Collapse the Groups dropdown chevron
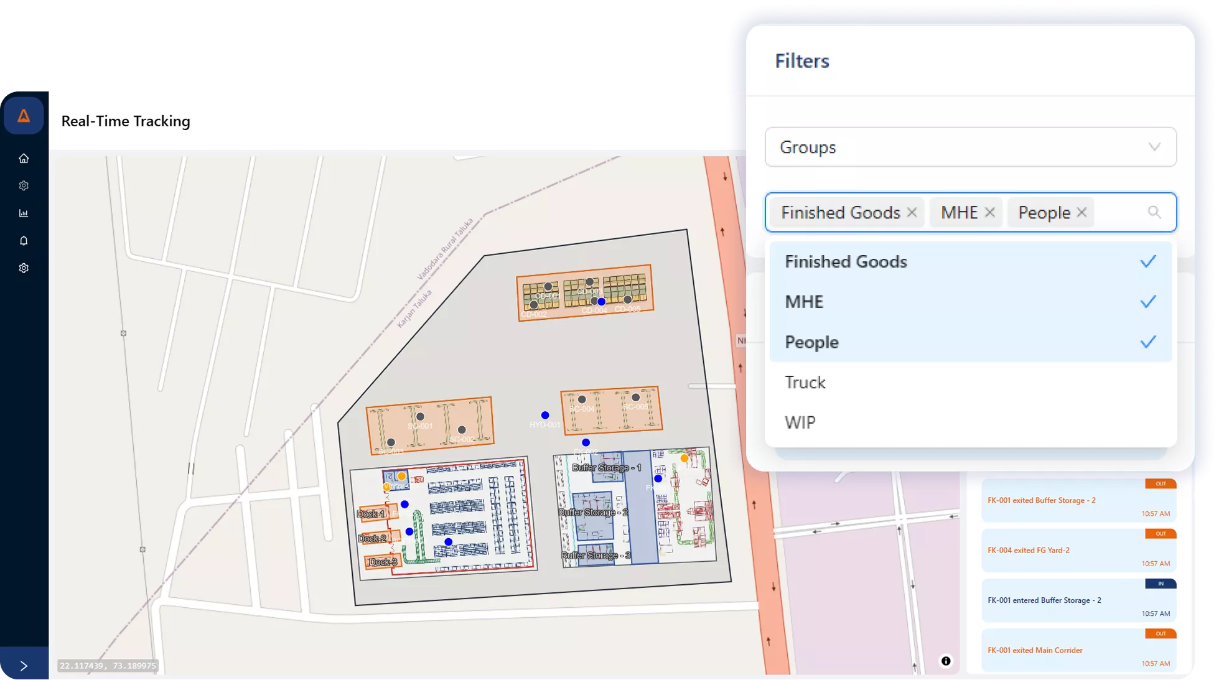The height and width of the screenshot is (680, 1219). (1155, 147)
